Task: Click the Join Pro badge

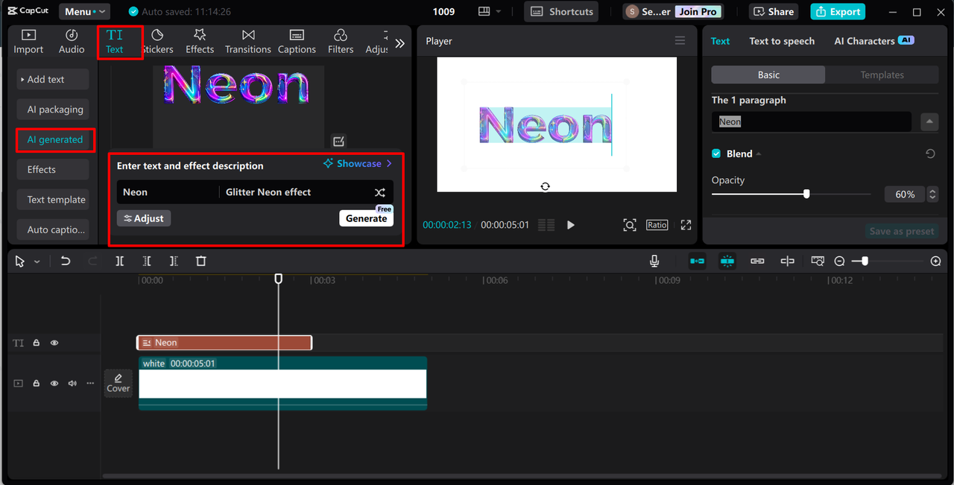Action: tap(698, 11)
